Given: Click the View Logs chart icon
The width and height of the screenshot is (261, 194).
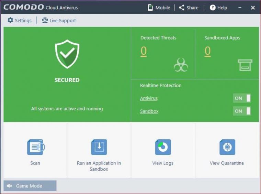Looking at the screenshot, I should (x=163, y=147).
